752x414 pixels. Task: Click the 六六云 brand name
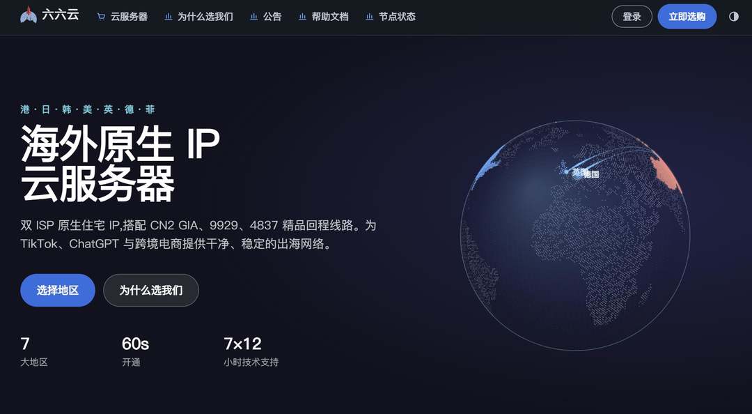coord(61,15)
